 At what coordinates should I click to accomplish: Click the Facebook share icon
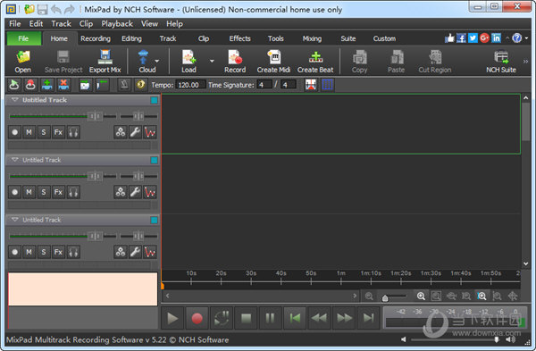point(461,38)
